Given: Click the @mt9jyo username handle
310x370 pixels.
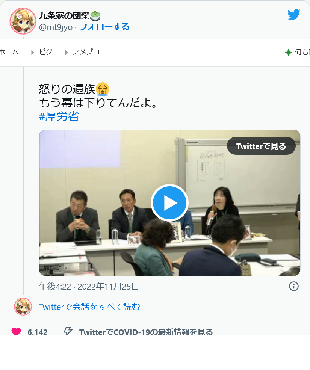Looking at the screenshot, I should (56, 27).
